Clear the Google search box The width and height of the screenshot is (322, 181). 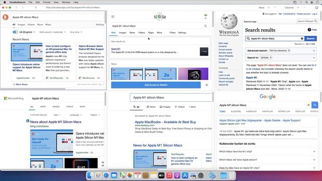coord(308,105)
